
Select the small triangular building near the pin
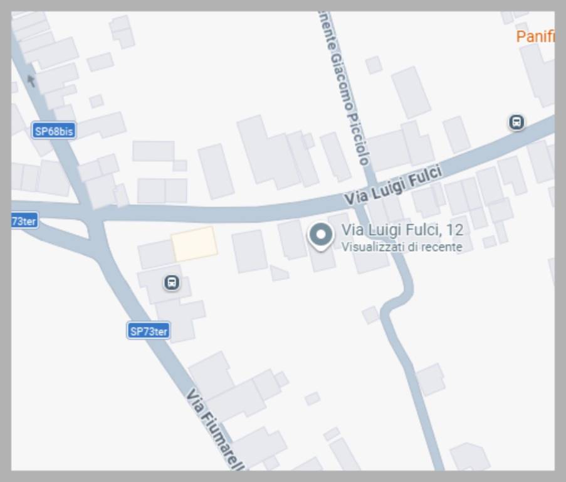(279, 273)
